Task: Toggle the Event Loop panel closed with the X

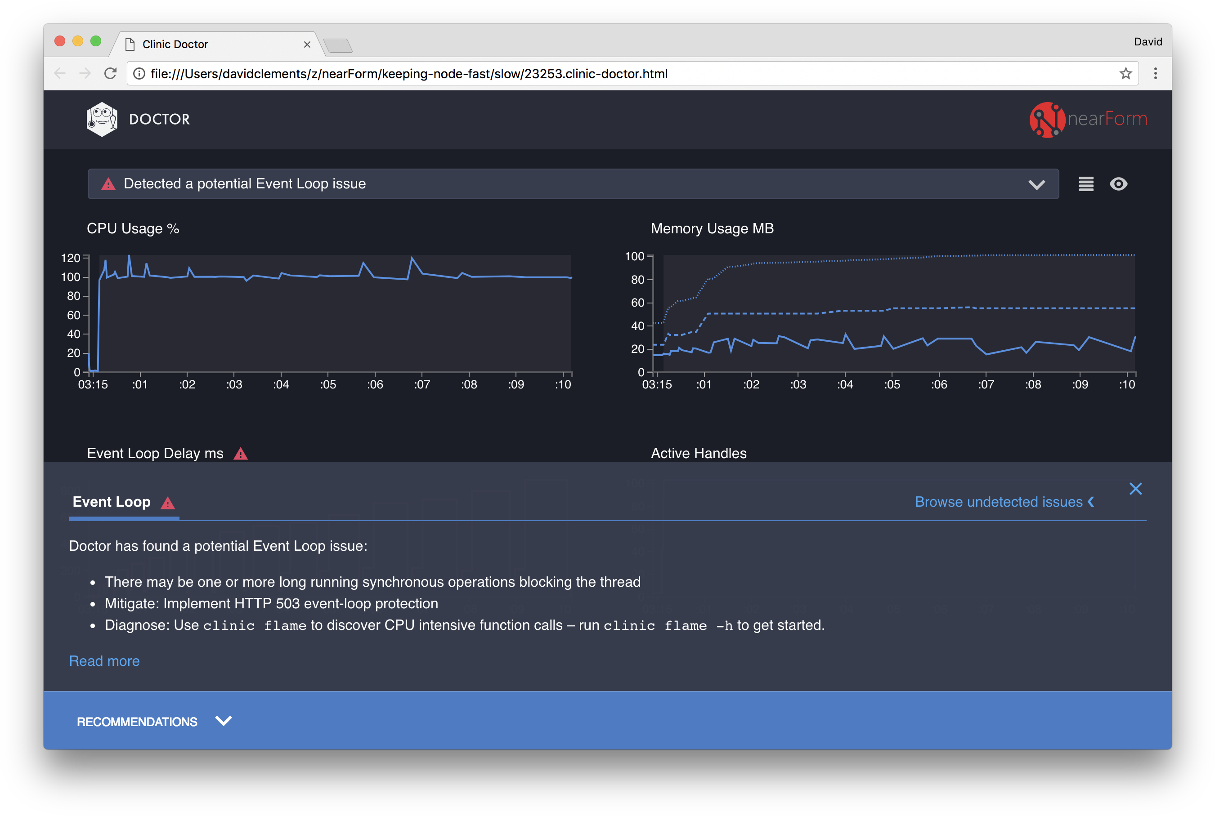Action: point(1135,489)
